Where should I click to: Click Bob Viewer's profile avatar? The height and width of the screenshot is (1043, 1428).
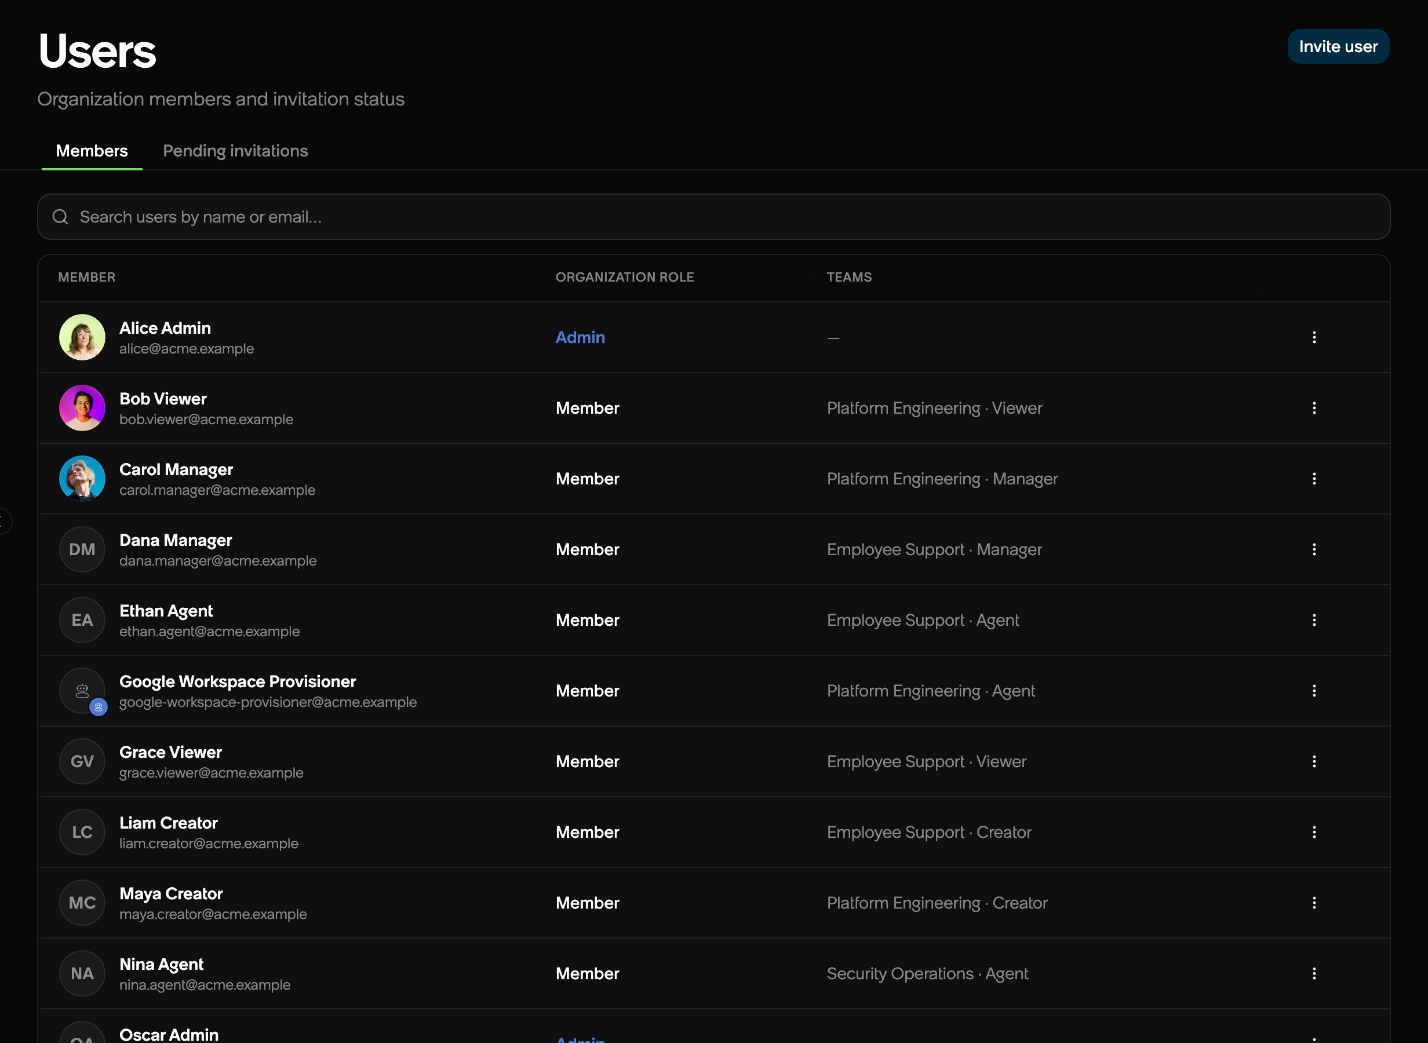point(82,408)
